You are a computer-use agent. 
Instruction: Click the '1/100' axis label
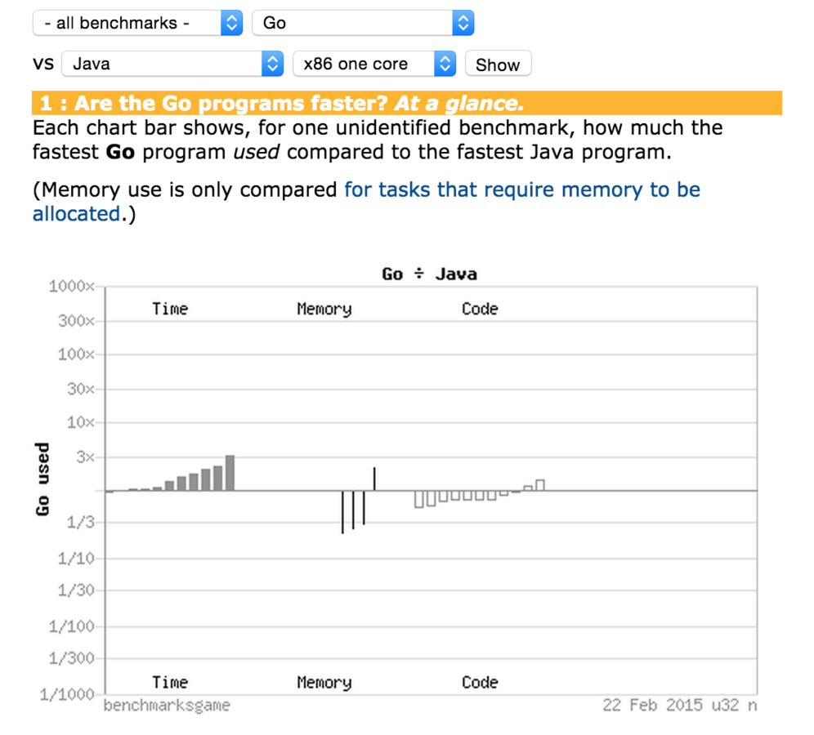coord(72,626)
